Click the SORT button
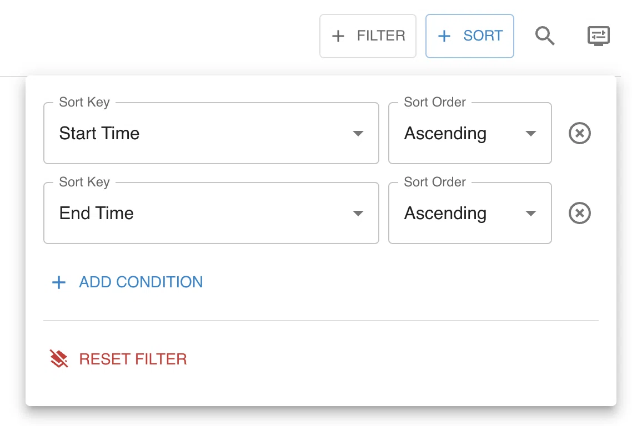Screen dimensions: 632x426 (x=470, y=36)
